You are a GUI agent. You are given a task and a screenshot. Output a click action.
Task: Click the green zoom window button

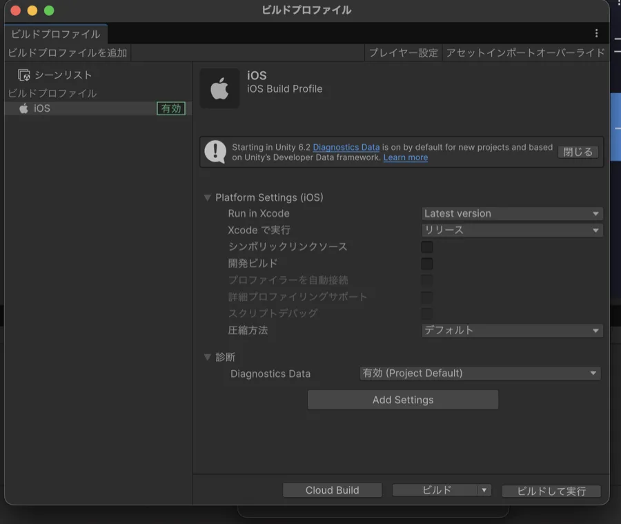coord(49,10)
